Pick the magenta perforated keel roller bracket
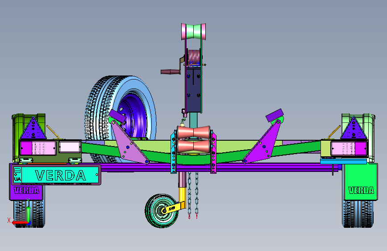387x251 pixels. (213, 153)
